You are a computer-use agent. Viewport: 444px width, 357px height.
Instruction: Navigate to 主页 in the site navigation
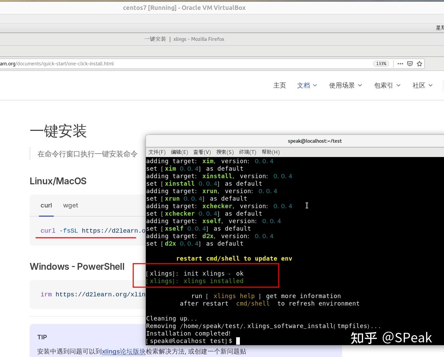click(280, 85)
